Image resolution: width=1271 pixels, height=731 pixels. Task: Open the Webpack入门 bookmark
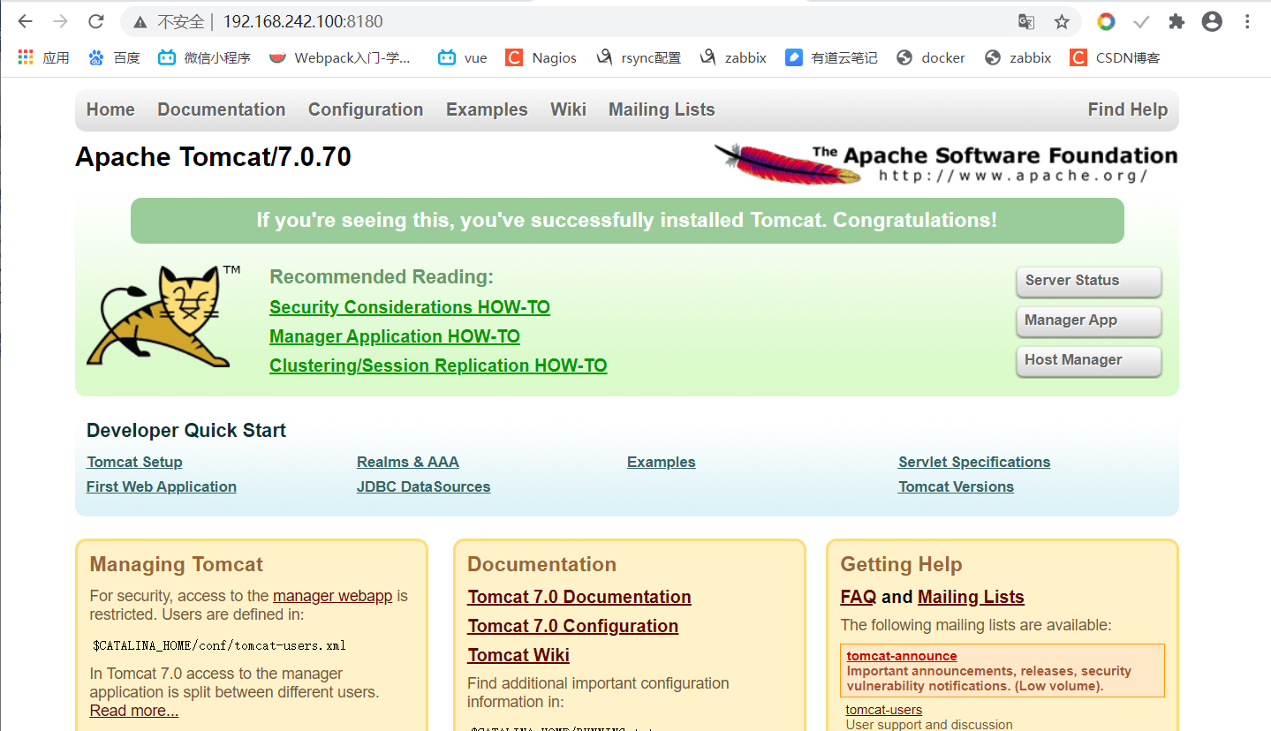(x=340, y=57)
